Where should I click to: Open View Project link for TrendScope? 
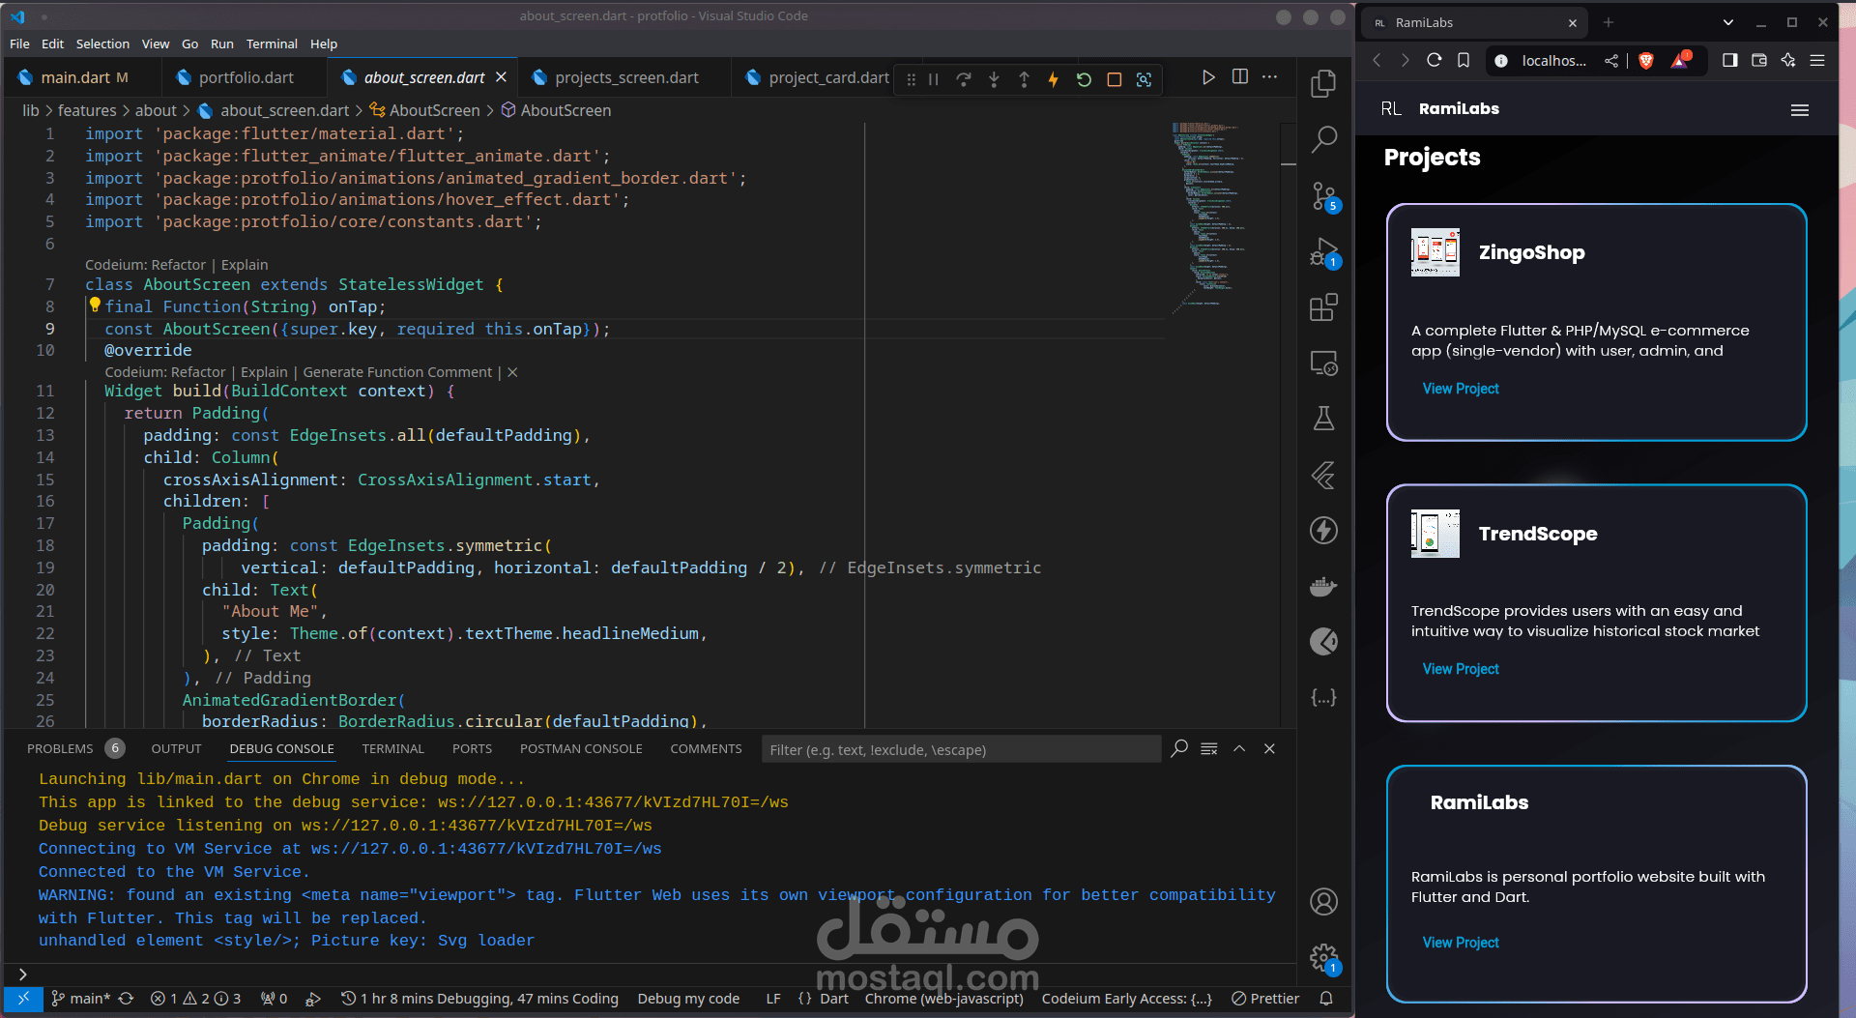pos(1461,669)
